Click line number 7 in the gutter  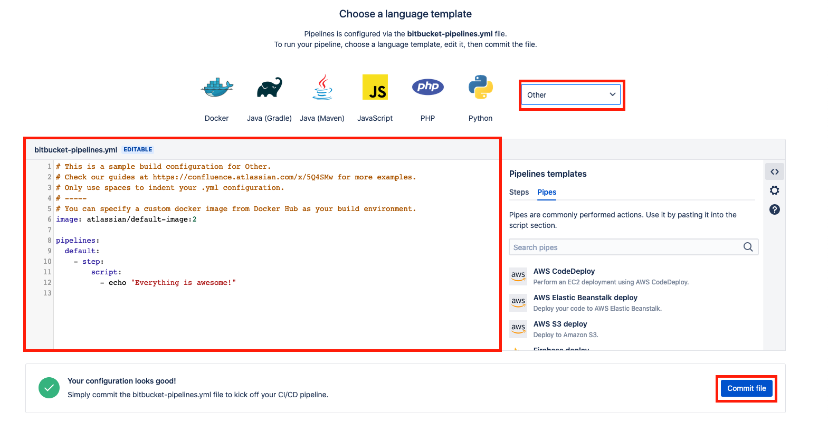pyautogui.click(x=50, y=230)
